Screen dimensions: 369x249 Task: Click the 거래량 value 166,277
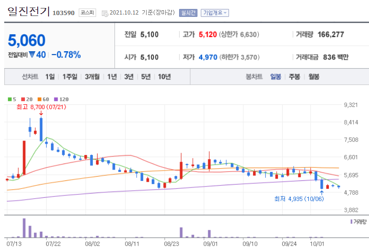tap(331, 34)
